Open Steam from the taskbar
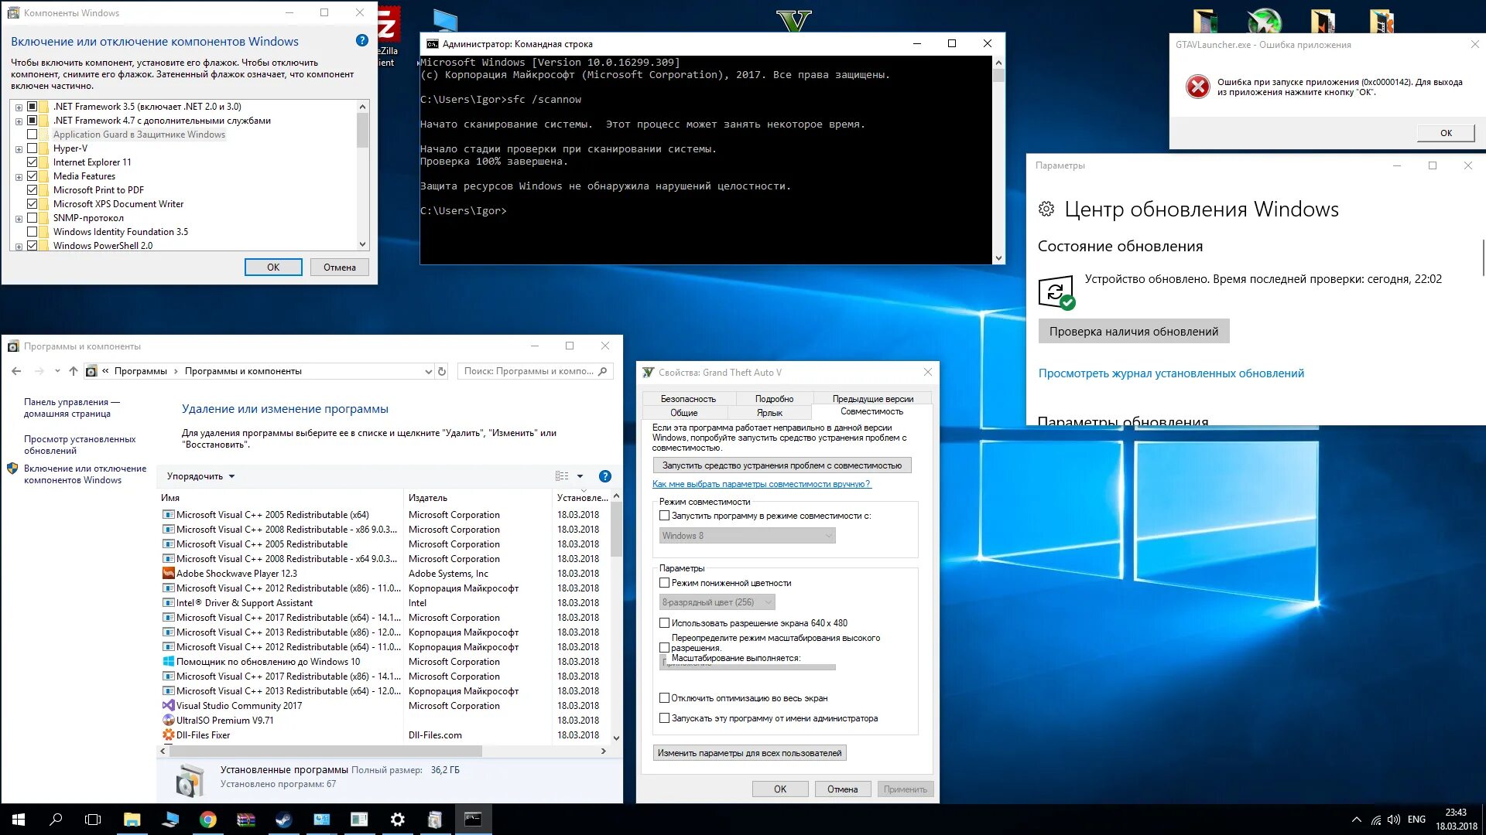This screenshot has width=1486, height=835. [283, 820]
